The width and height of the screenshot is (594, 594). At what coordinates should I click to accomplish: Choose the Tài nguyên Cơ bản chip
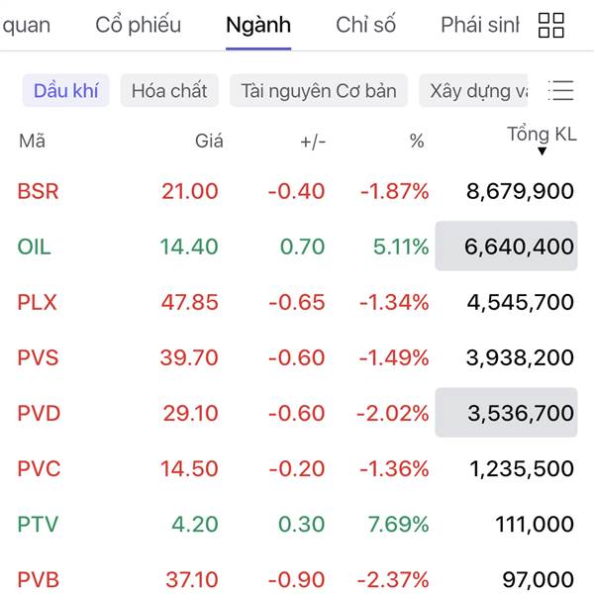318,91
